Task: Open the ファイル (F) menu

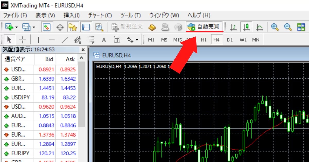Action: 15,15
